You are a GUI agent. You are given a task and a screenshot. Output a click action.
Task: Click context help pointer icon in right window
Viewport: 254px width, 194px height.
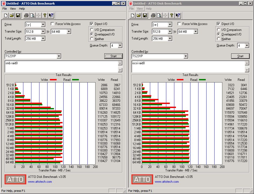pos(178,15)
